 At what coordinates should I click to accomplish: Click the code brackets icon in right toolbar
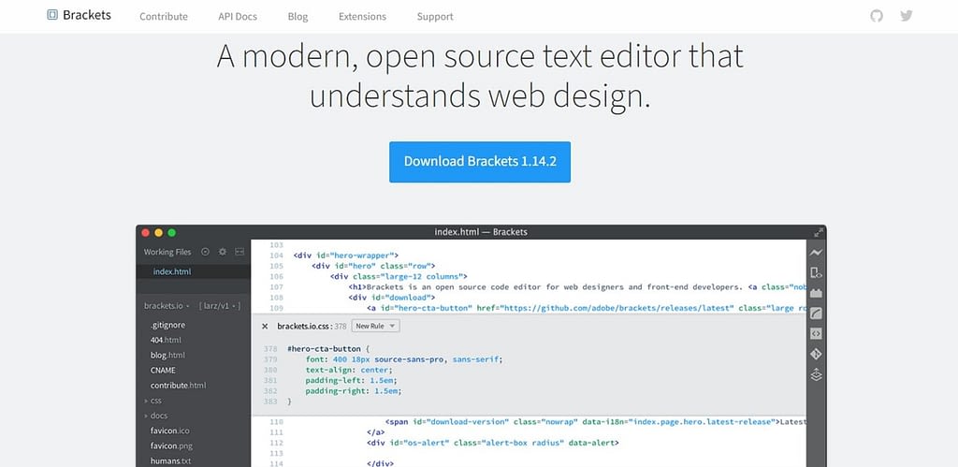click(816, 334)
